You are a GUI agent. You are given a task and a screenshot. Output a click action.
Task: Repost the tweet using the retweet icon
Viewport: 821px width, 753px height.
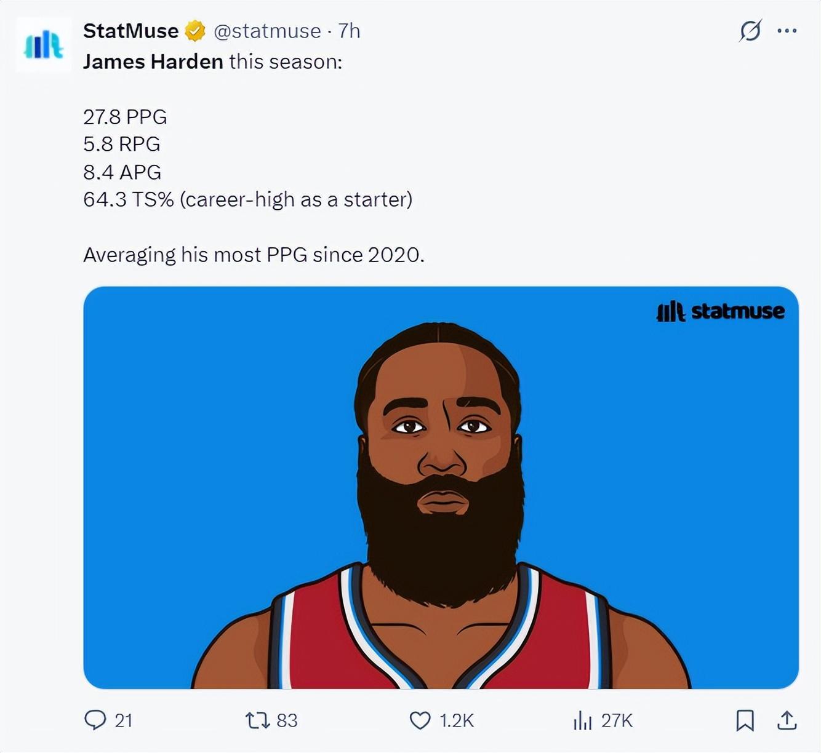click(x=257, y=720)
